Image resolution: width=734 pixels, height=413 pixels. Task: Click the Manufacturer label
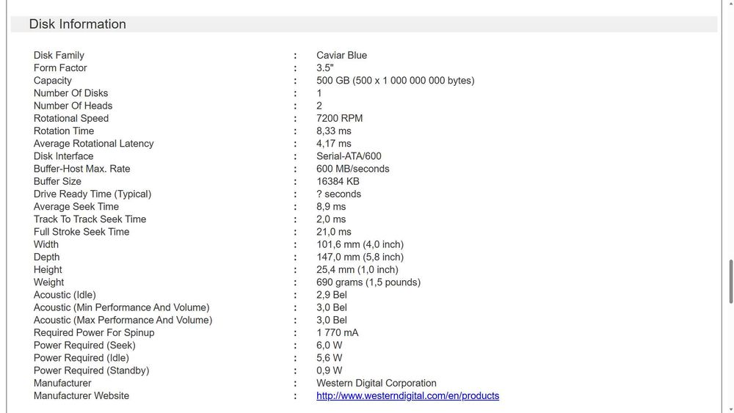pos(62,384)
